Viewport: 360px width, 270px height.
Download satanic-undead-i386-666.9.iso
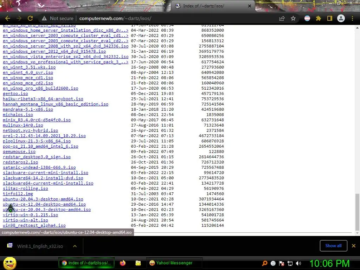point(39,168)
